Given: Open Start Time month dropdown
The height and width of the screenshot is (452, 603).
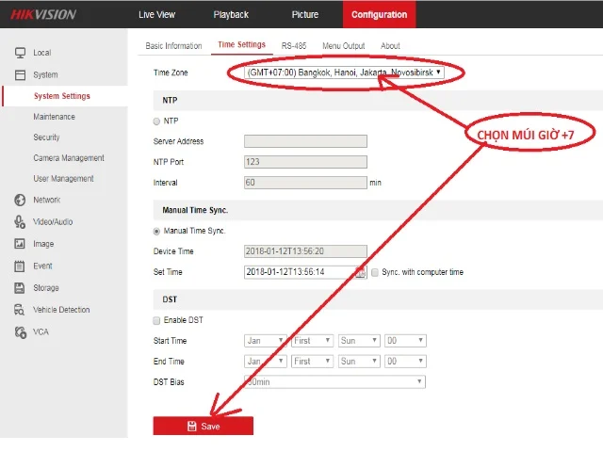Looking at the screenshot, I should 266,341.
